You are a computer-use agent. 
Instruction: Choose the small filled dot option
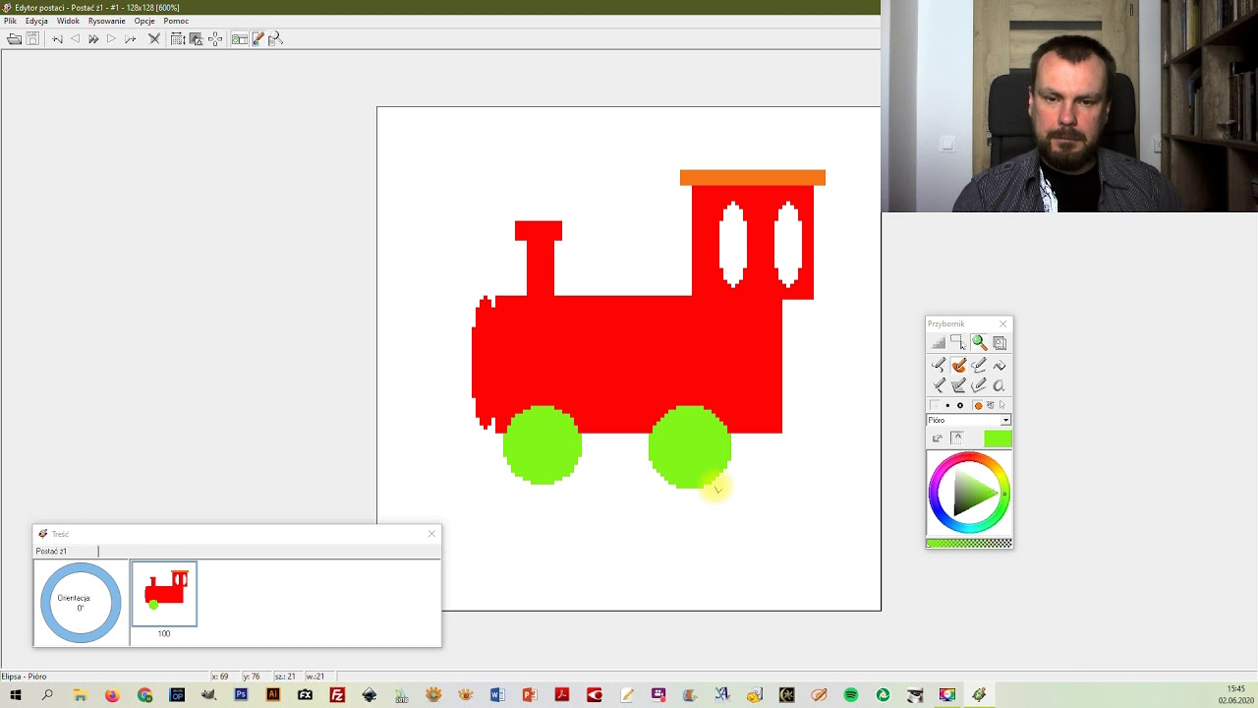click(x=947, y=405)
